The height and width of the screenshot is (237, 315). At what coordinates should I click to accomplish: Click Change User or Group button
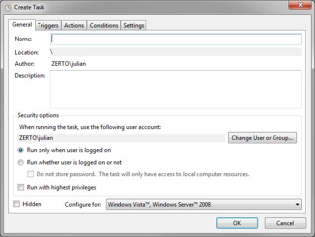pos(262,138)
